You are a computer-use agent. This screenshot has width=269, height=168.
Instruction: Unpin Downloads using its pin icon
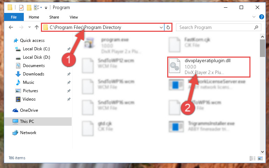pyautogui.click(x=69, y=74)
